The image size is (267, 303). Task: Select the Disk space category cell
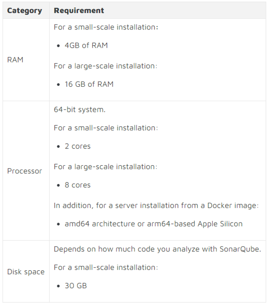click(26, 272)
